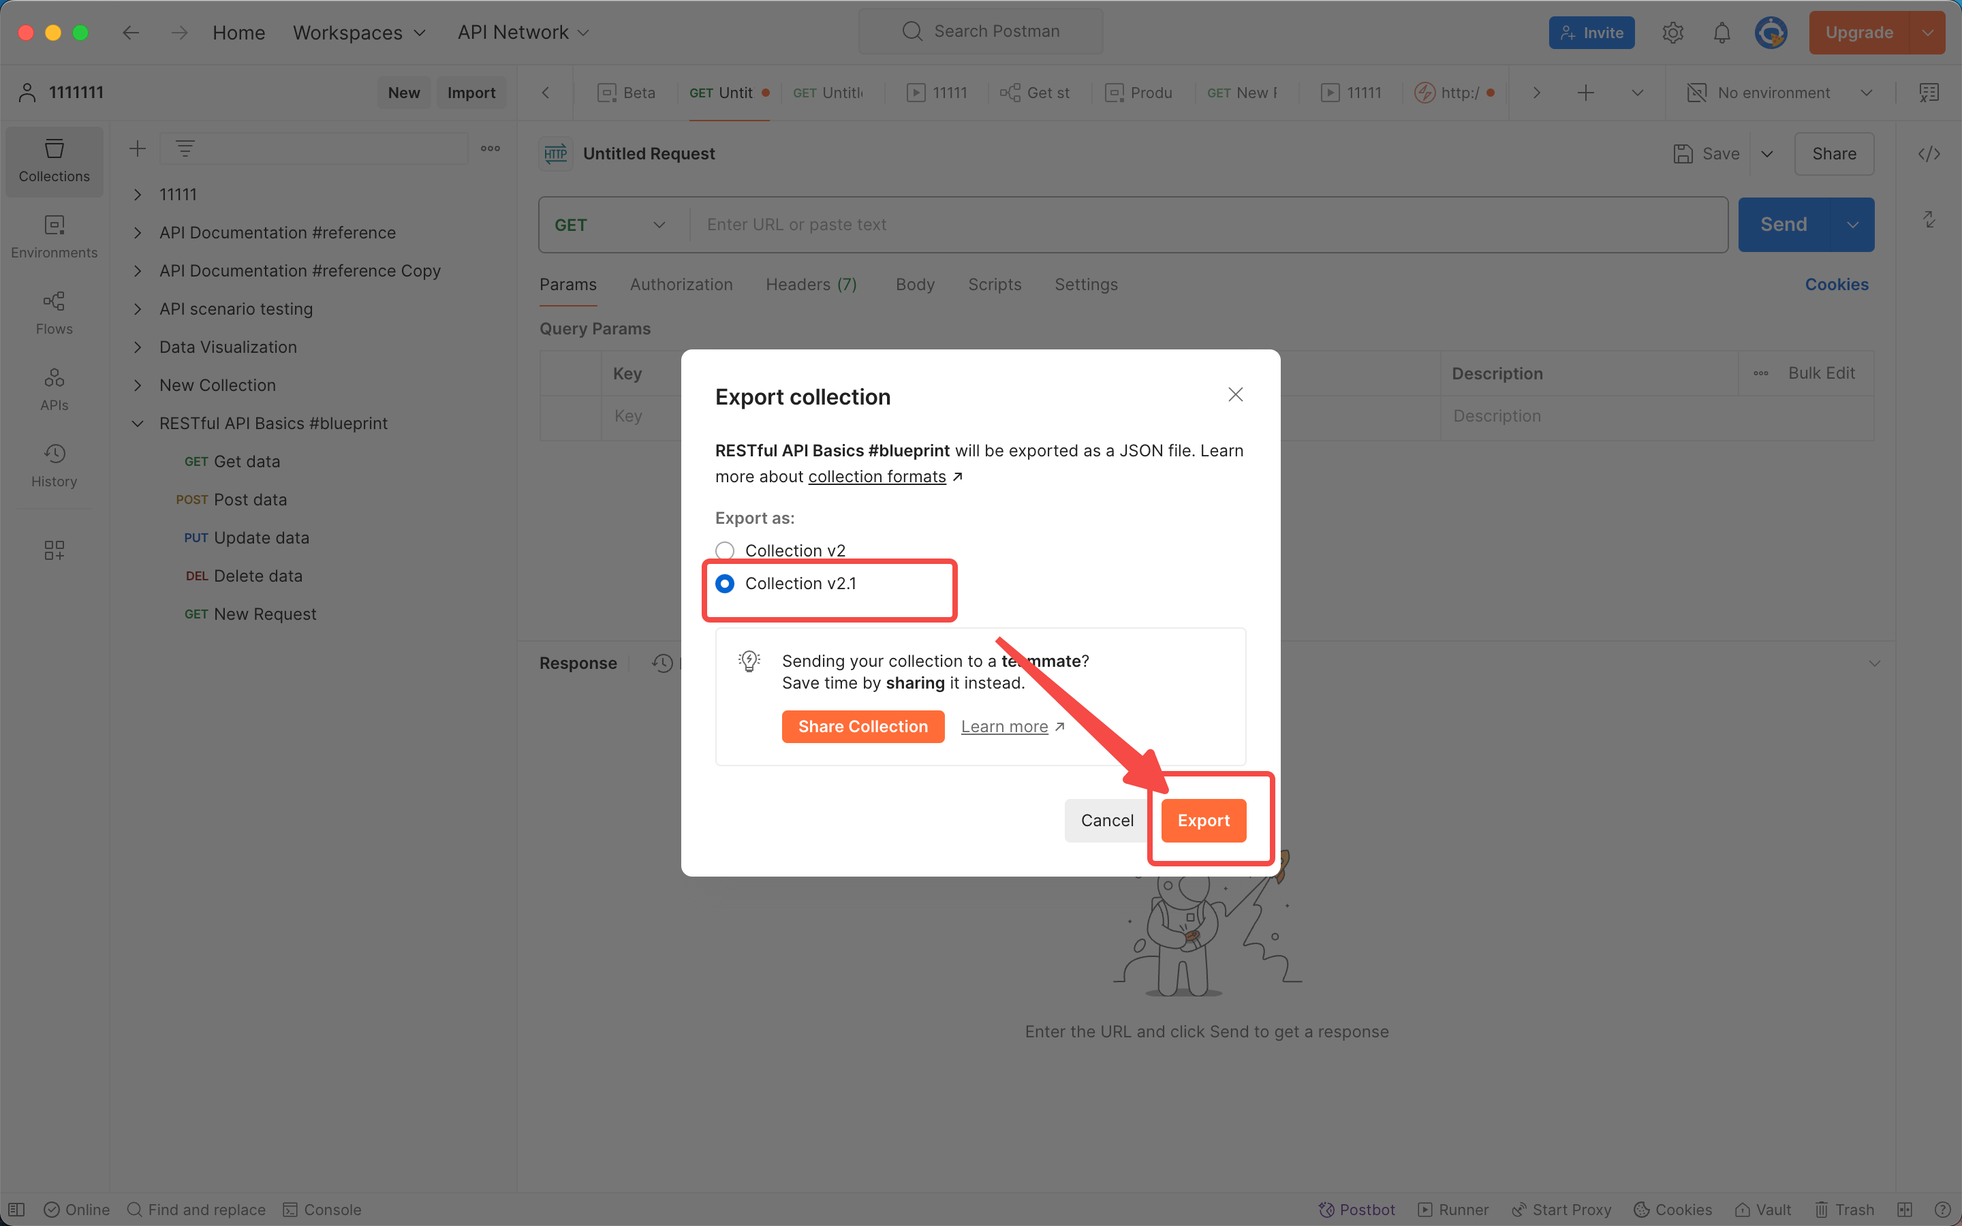Click the Export button

1203,821
